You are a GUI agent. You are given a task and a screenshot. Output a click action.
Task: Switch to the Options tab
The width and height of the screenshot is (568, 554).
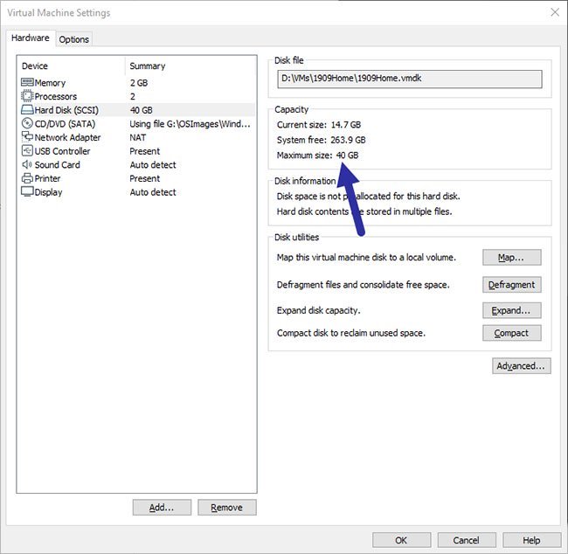[74, 39]
